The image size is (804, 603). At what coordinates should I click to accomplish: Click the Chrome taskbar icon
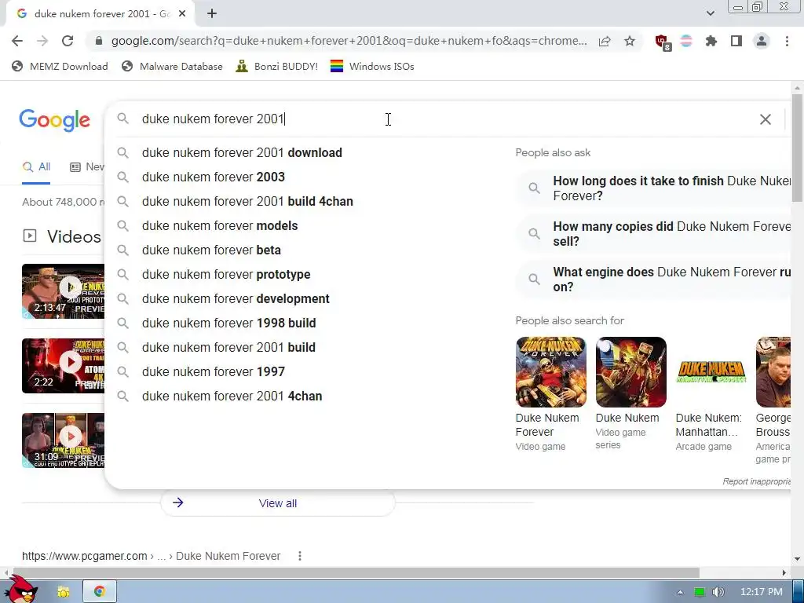pos(100,592)
